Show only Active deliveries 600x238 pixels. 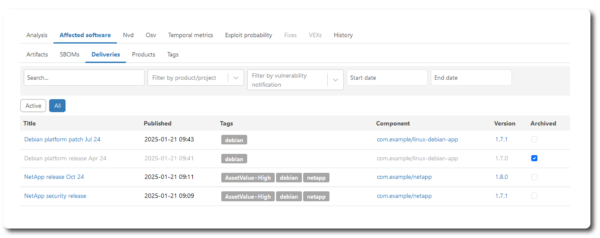coord(33,106)
